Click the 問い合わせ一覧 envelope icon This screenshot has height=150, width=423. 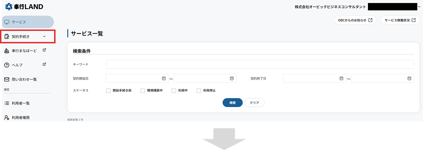pos(6,79)
